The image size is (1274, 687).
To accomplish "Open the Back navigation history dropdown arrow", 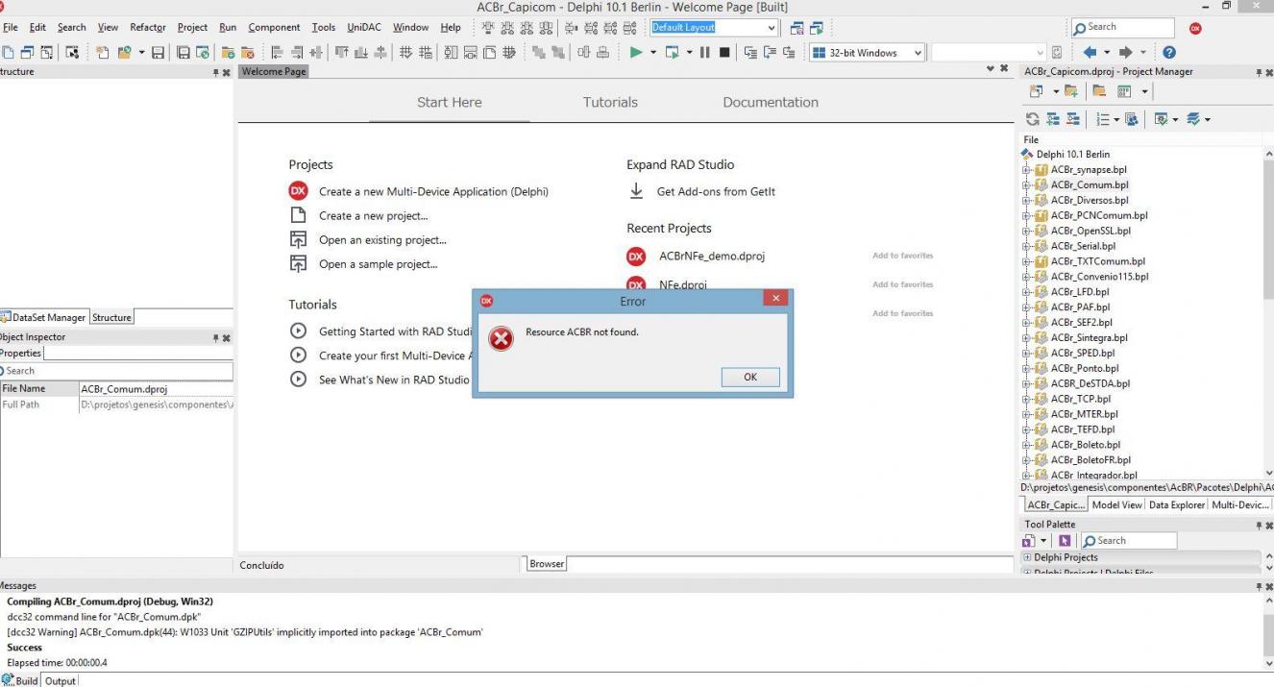I will click(1107, 53).
